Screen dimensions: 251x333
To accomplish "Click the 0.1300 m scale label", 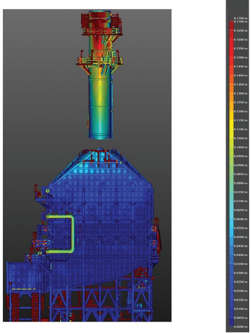I will click(x=241, y=94).
